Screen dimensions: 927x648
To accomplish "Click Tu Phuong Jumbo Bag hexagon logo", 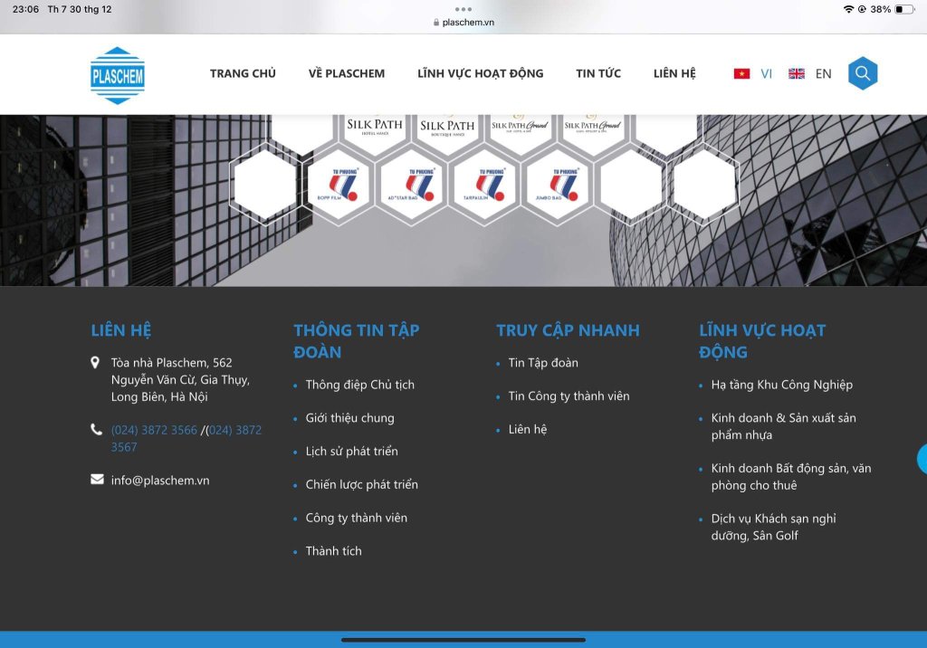I will [557, 185].
